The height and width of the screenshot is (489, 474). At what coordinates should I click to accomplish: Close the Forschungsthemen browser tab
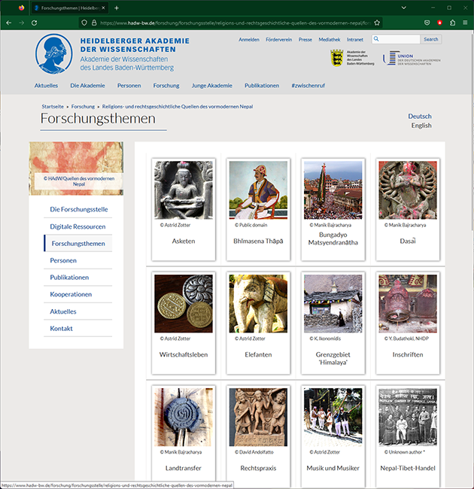click(104, 8)
